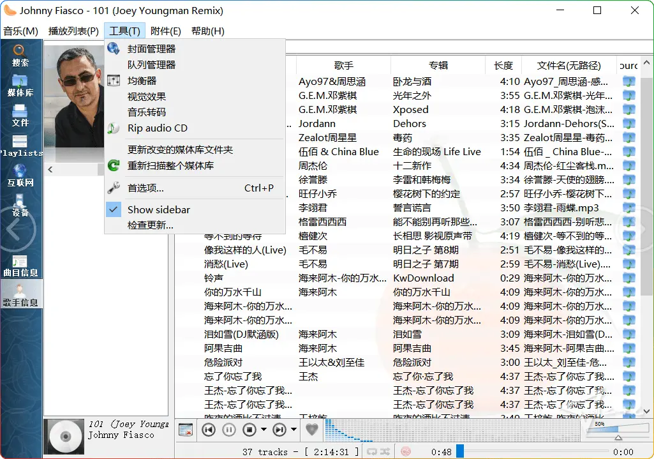Viewport: 654px width, 459px height.
Task: Open 播放列表(P) menu
Action: point(73,31)
